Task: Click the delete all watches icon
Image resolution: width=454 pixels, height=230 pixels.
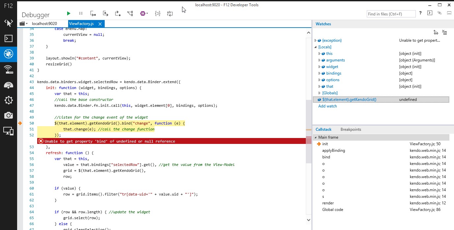Action: click(x=444, y=32)
